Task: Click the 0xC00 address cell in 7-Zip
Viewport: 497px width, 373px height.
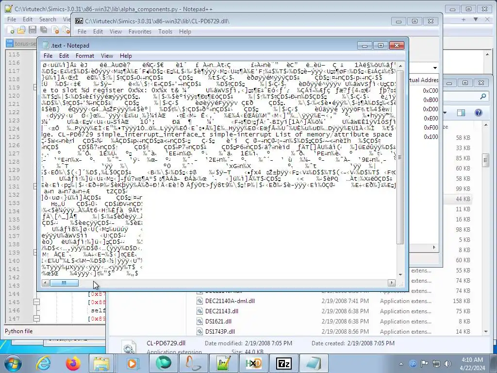Action: click(431, 91)
